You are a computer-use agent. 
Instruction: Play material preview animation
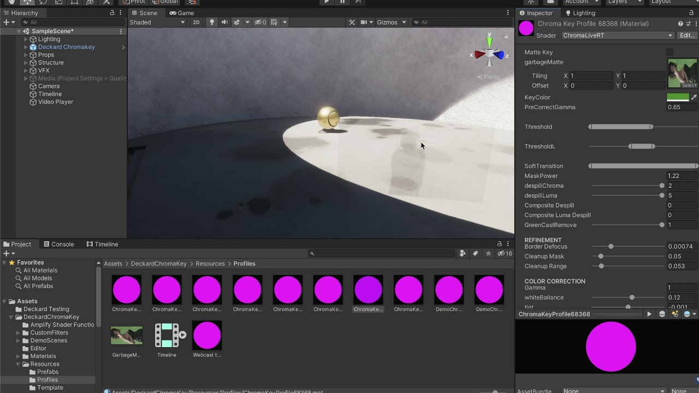point(649,314)
